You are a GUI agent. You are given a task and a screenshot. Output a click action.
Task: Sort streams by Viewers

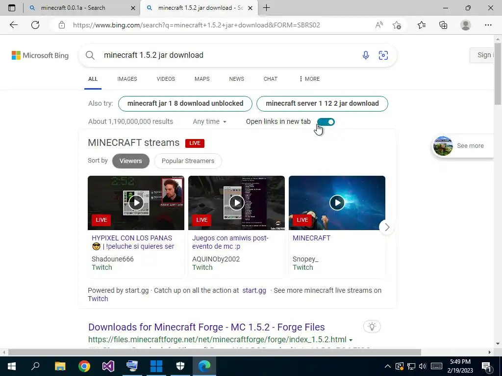[x=130, y=161]
